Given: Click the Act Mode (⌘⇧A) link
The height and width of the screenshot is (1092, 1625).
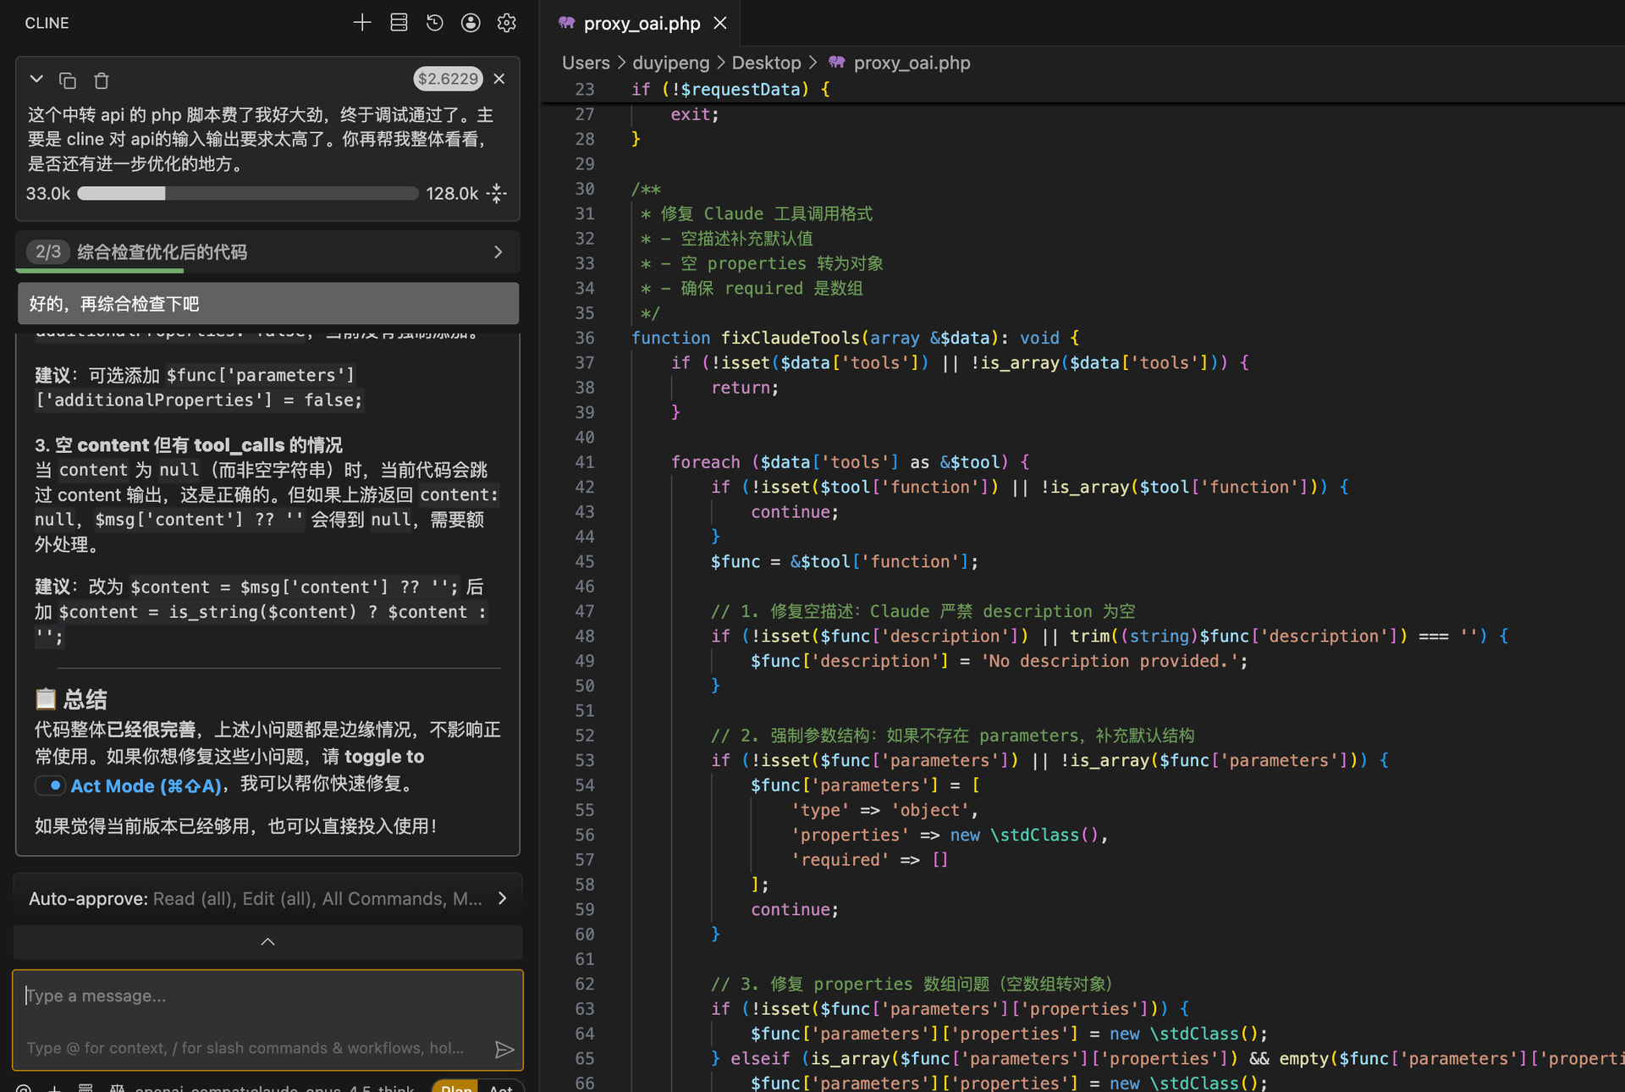Looking at the screenshot, I should [x=146, y=786].
